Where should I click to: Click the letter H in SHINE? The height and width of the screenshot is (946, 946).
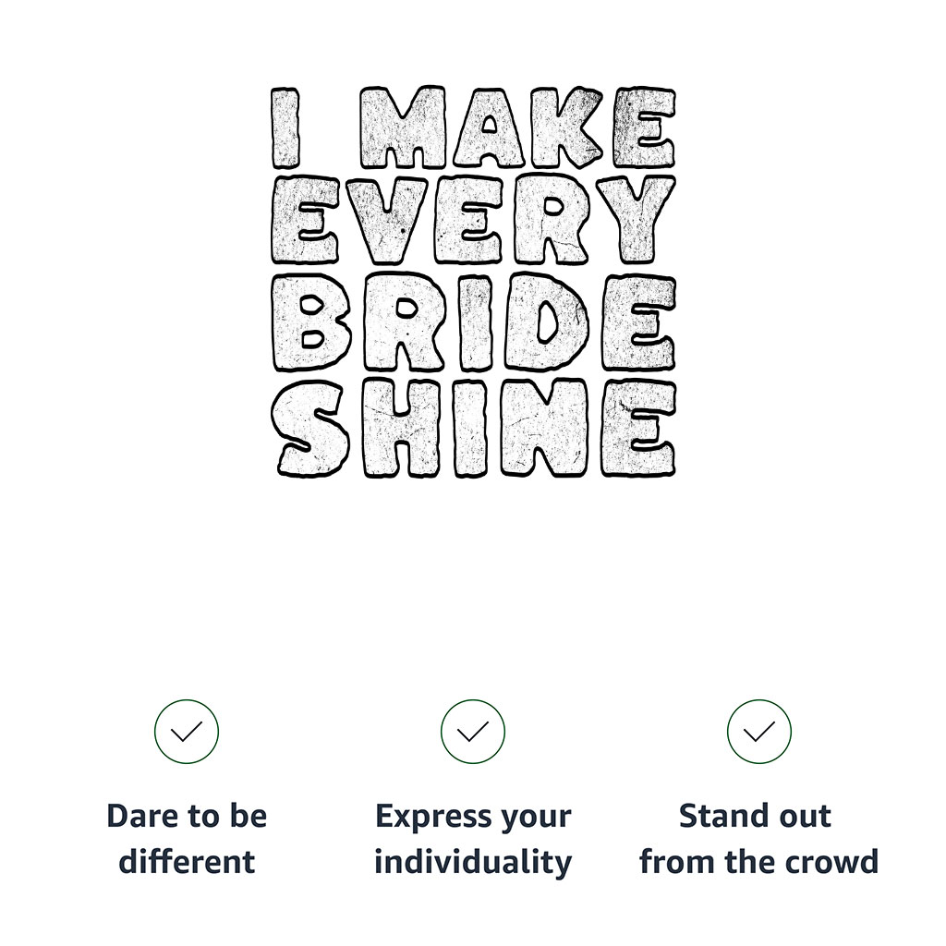pos(404,427)
